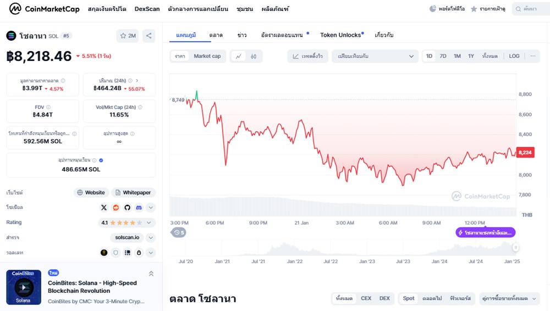The image size is (550, 311).
Task: Open the Reddit social icon
Action: coord(116,208)
